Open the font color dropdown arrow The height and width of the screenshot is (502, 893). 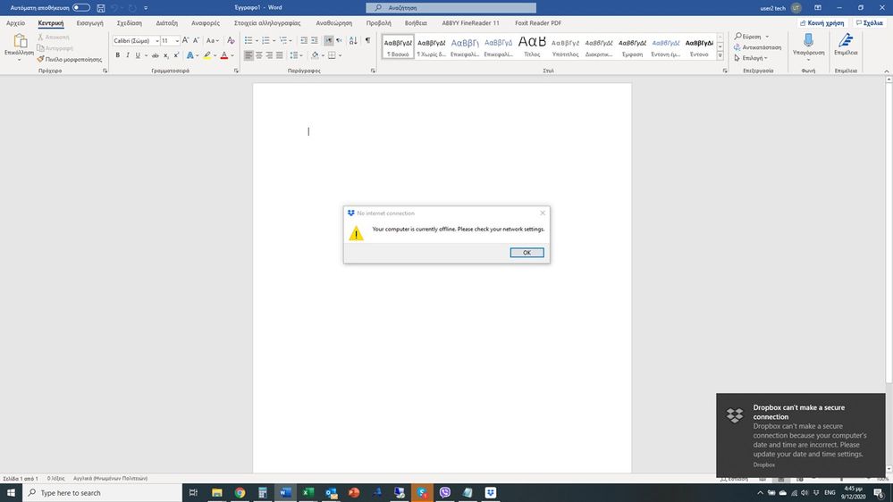(x=232, y=55)
